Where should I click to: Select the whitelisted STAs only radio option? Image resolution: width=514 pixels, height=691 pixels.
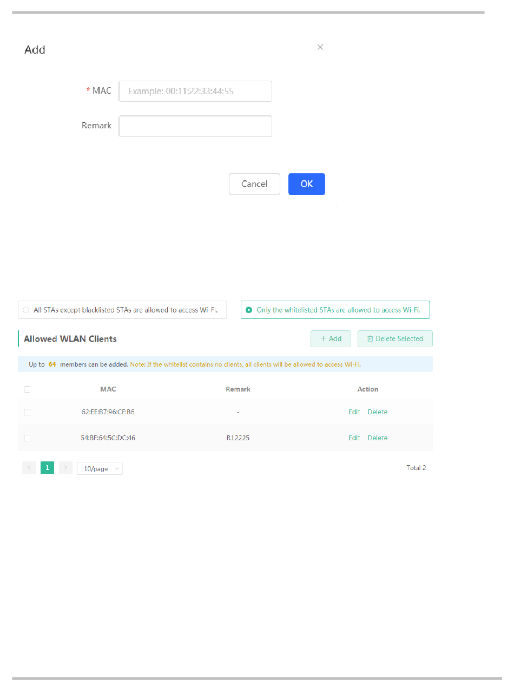click(249, 310)
